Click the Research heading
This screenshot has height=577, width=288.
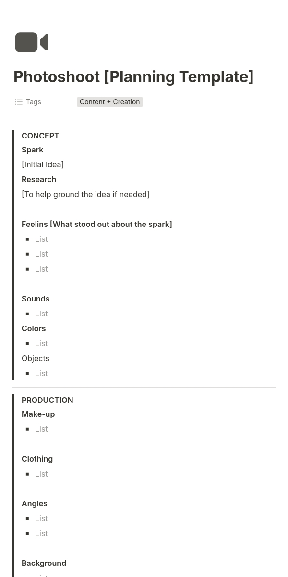[39, 179]
